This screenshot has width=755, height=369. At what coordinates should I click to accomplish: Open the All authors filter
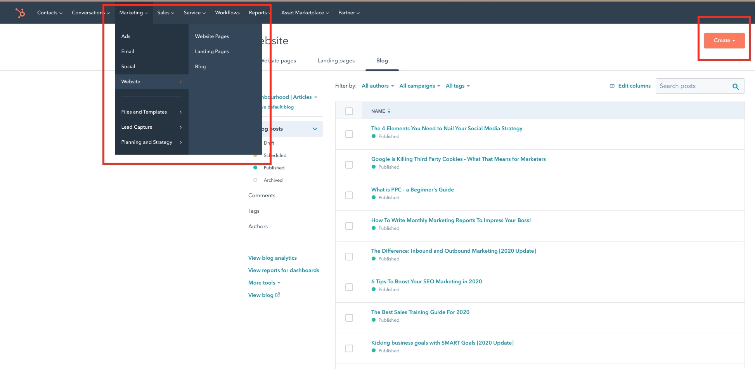click(x=377, y=86)
